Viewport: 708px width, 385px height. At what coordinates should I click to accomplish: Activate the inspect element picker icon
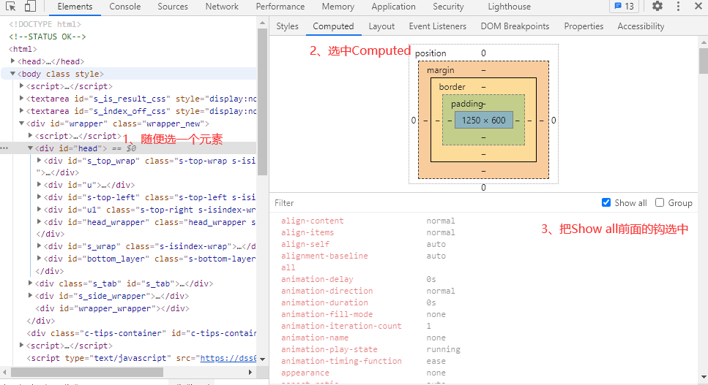(x=11, y=7)
